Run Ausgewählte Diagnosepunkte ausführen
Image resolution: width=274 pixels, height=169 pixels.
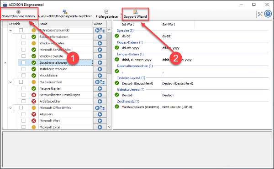tap(65, 14)
